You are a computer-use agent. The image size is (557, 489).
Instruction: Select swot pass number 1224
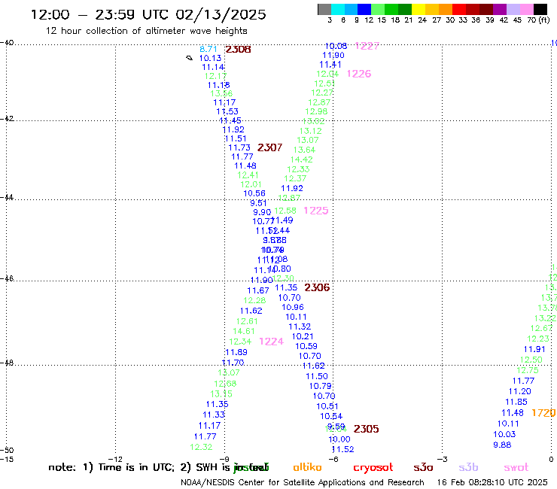[272, 342]
